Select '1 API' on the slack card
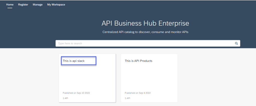This screenshot has height=106, width=256. [65, 98]
